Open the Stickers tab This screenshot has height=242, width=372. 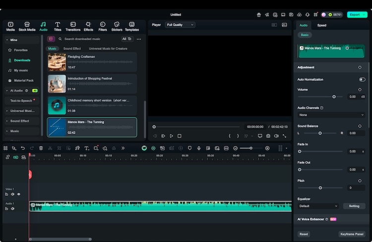tap(117, 26)
